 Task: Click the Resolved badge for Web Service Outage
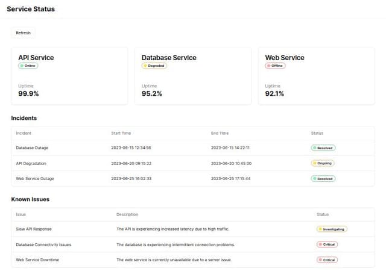click(323, 179)
